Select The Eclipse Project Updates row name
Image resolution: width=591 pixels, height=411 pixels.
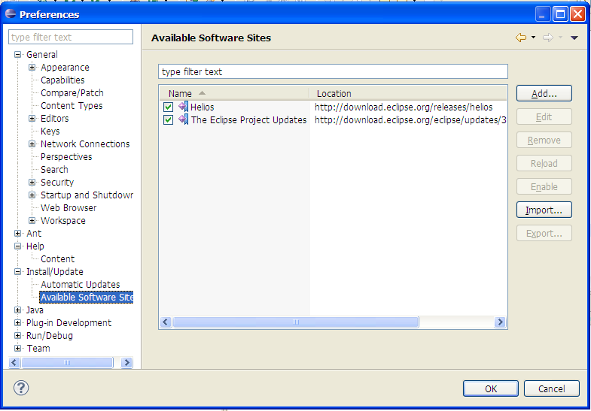pos(248,120)
